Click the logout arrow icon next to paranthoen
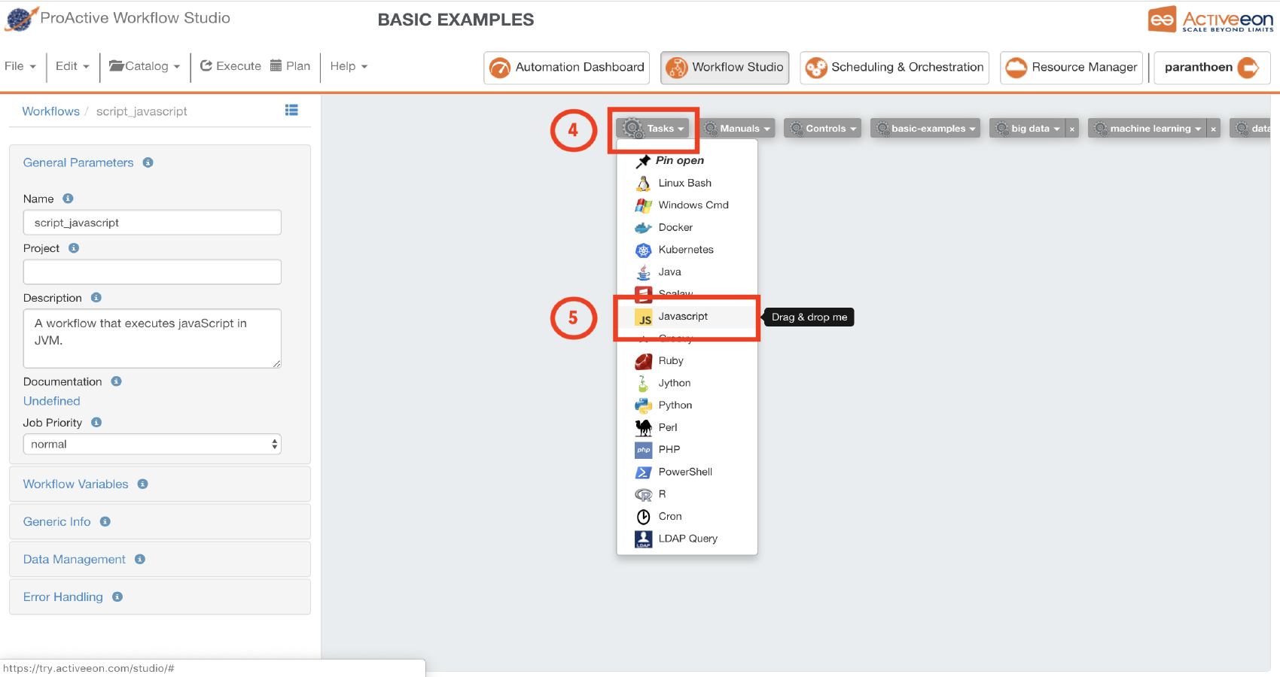The height and width of the screenshot is (677, 1280). click(x=1248, y=68)
